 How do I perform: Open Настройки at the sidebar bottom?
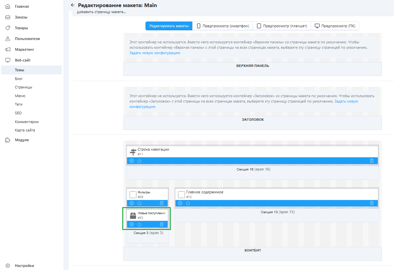[24, 266]
